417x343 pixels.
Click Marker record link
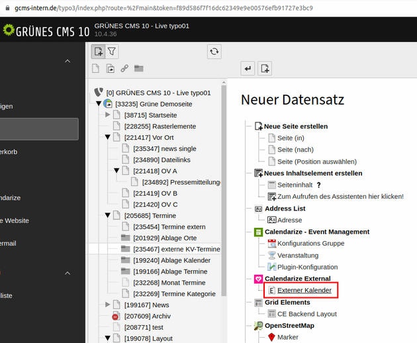click(288, 337)
